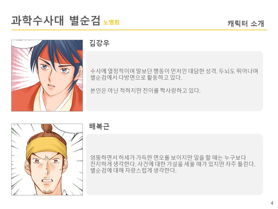Click the 짝사랑하고 있다 sentence

(145, 91)
